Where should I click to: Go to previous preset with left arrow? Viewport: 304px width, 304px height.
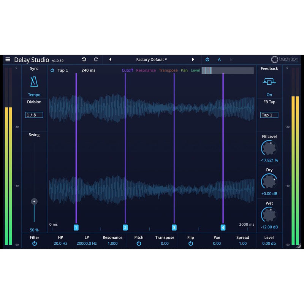(x=110, y=60)
